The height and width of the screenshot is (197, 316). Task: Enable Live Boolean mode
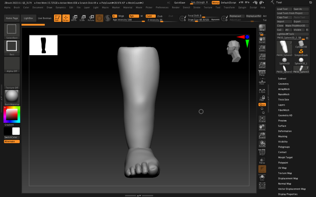coord(45,18)
